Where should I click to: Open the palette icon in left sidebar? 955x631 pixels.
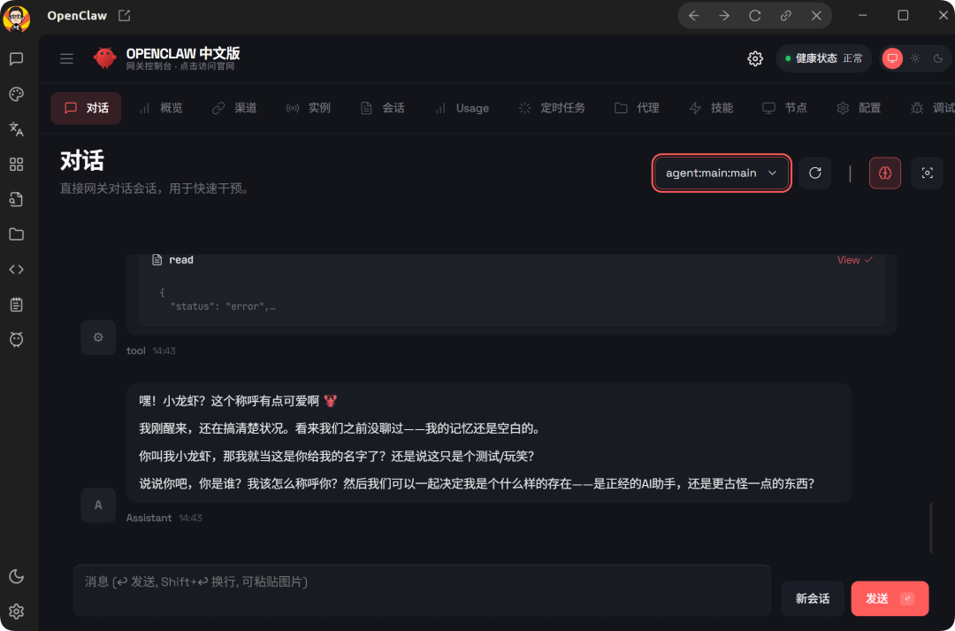16,95
